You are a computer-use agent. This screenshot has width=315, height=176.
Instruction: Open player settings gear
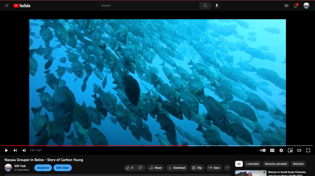[281, 150]
